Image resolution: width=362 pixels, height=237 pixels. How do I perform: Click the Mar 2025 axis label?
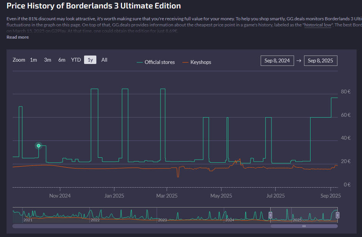click(167, 196)
